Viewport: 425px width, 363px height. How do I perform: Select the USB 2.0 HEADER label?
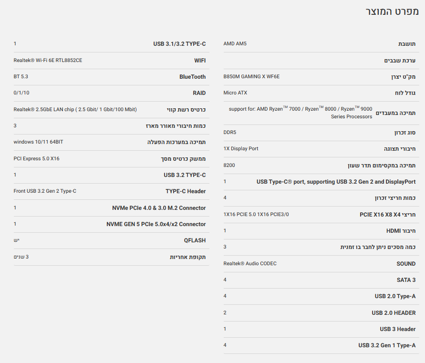[x=394, y=313]
